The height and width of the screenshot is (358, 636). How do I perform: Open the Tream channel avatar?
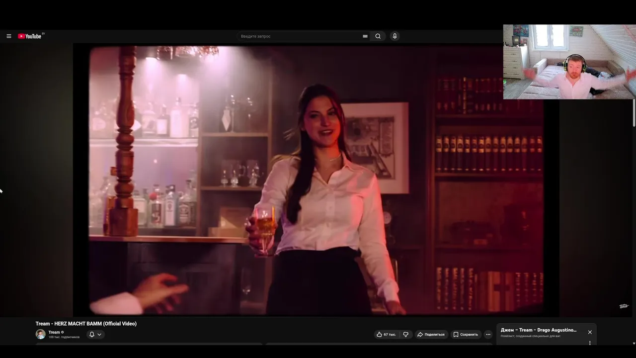coord(41,334)
